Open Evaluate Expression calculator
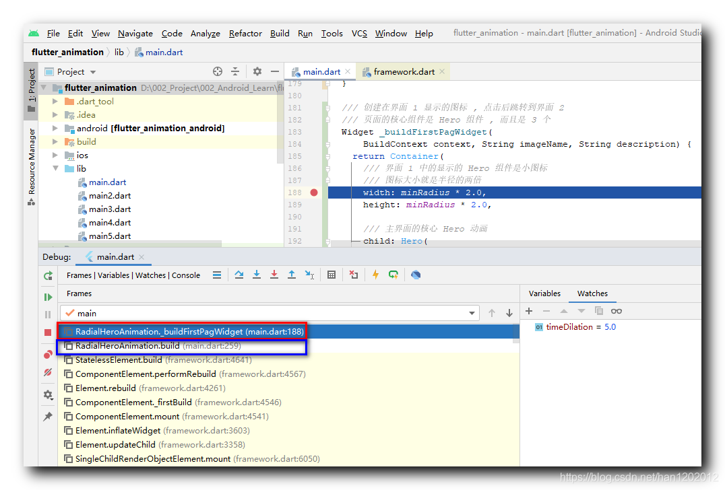 point(332,275)
